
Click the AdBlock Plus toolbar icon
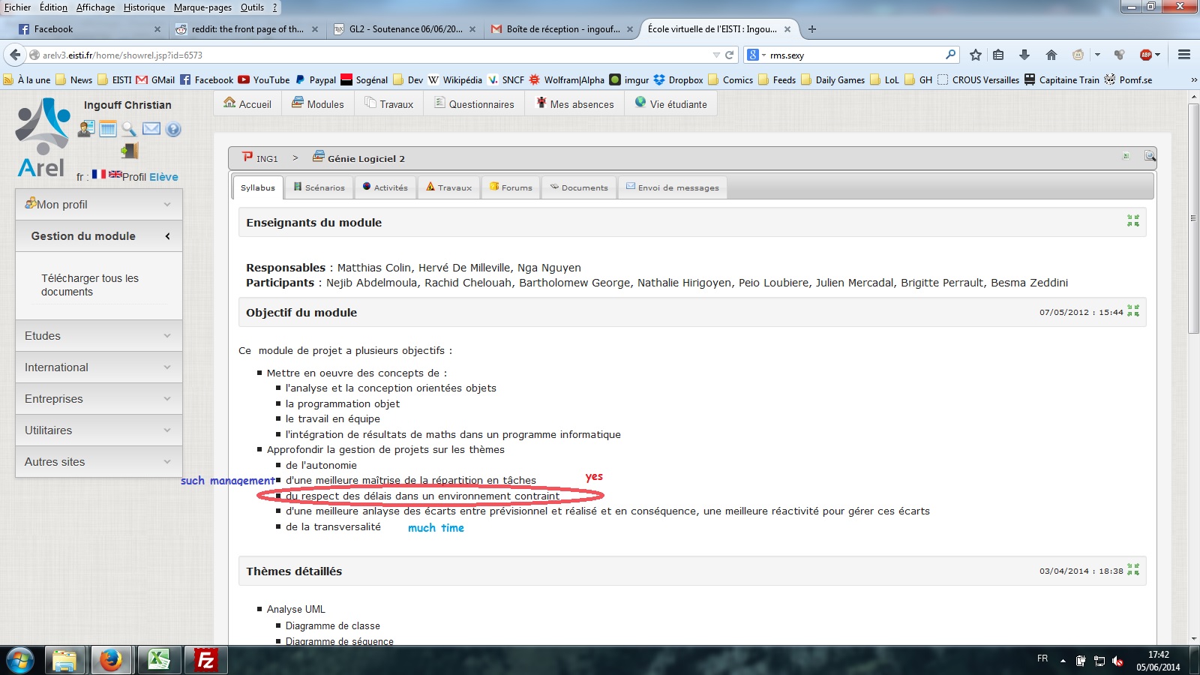(x=1145, y=55)
